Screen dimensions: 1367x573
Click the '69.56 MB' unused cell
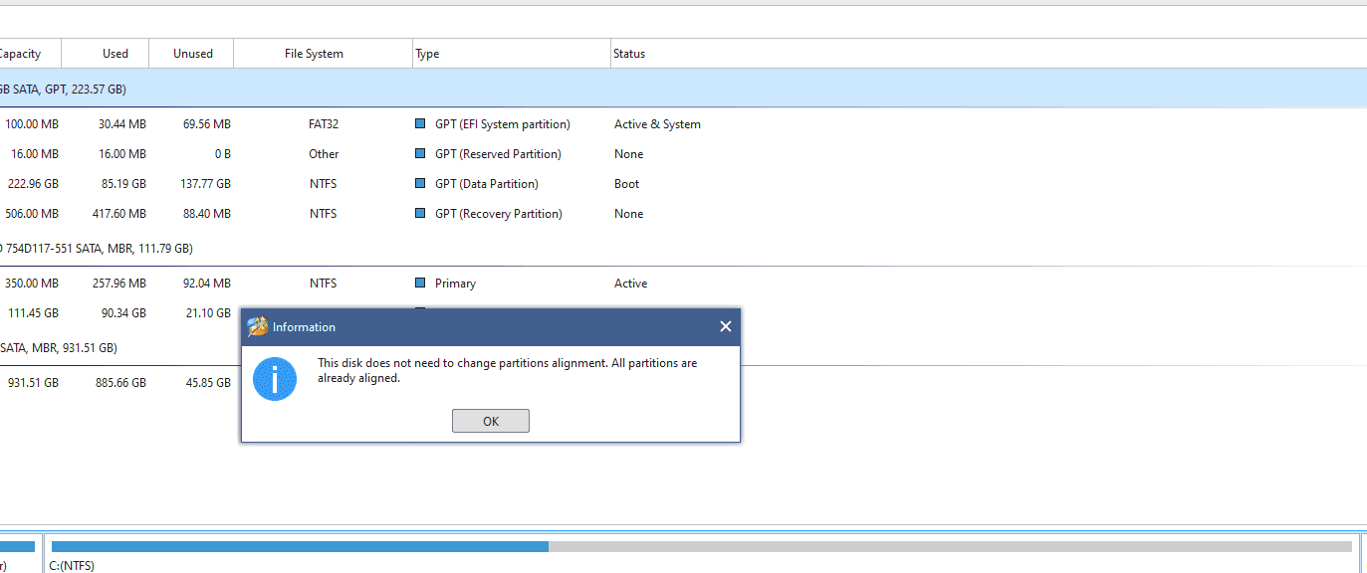coord(207,124)
